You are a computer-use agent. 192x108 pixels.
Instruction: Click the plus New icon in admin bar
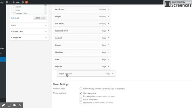click(x=13, y=2)
